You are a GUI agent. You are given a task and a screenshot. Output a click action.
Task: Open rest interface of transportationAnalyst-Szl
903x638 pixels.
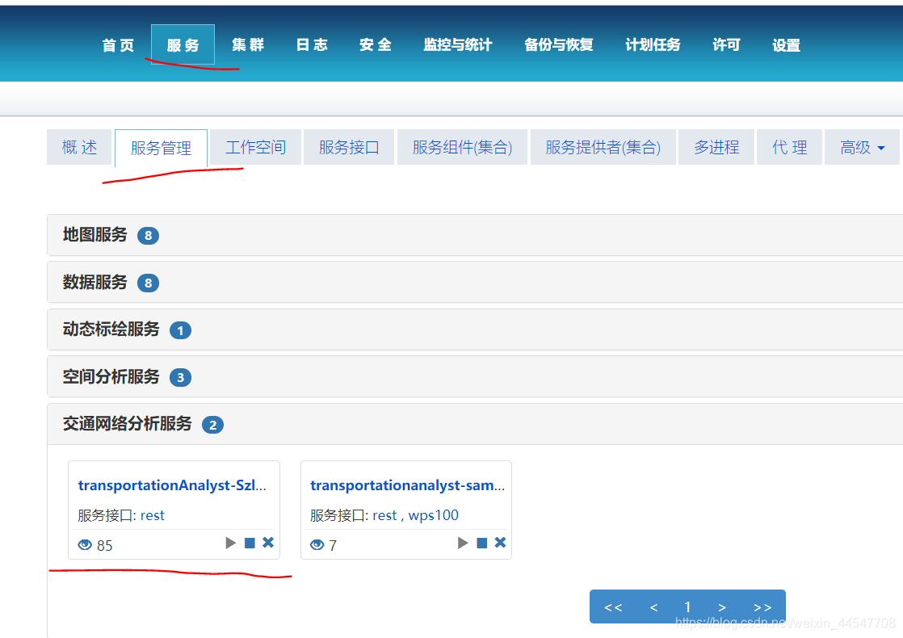[x=153, y=515]
